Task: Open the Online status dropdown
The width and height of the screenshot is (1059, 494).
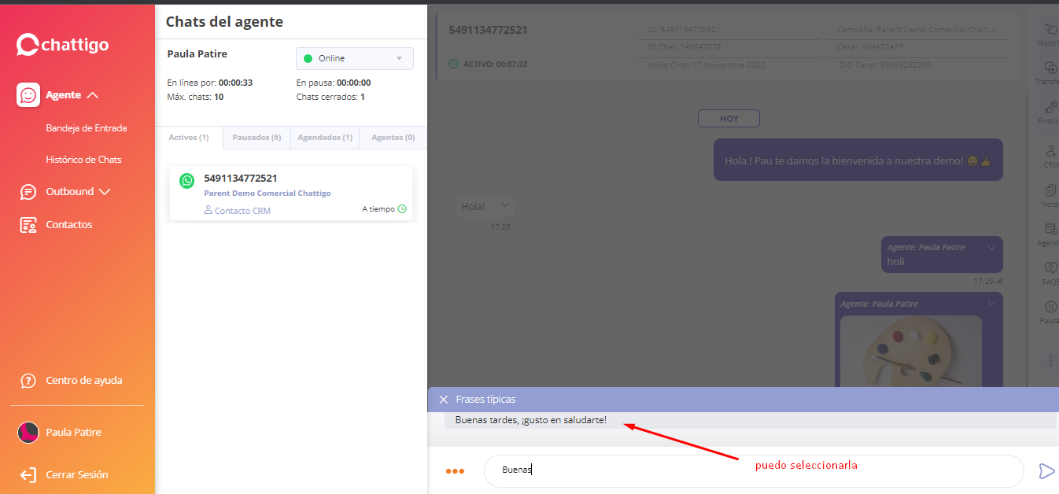Action: tap(354, 58)
